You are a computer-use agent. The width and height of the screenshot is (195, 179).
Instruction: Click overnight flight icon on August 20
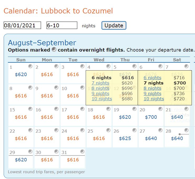click(x=160, y=109)
